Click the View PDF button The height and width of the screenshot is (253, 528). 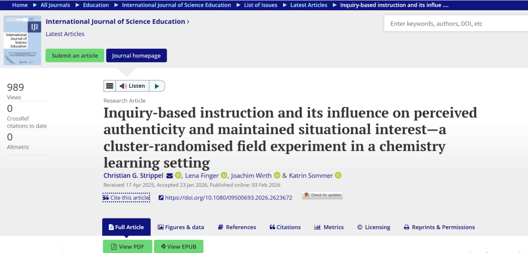pos(127,246)
